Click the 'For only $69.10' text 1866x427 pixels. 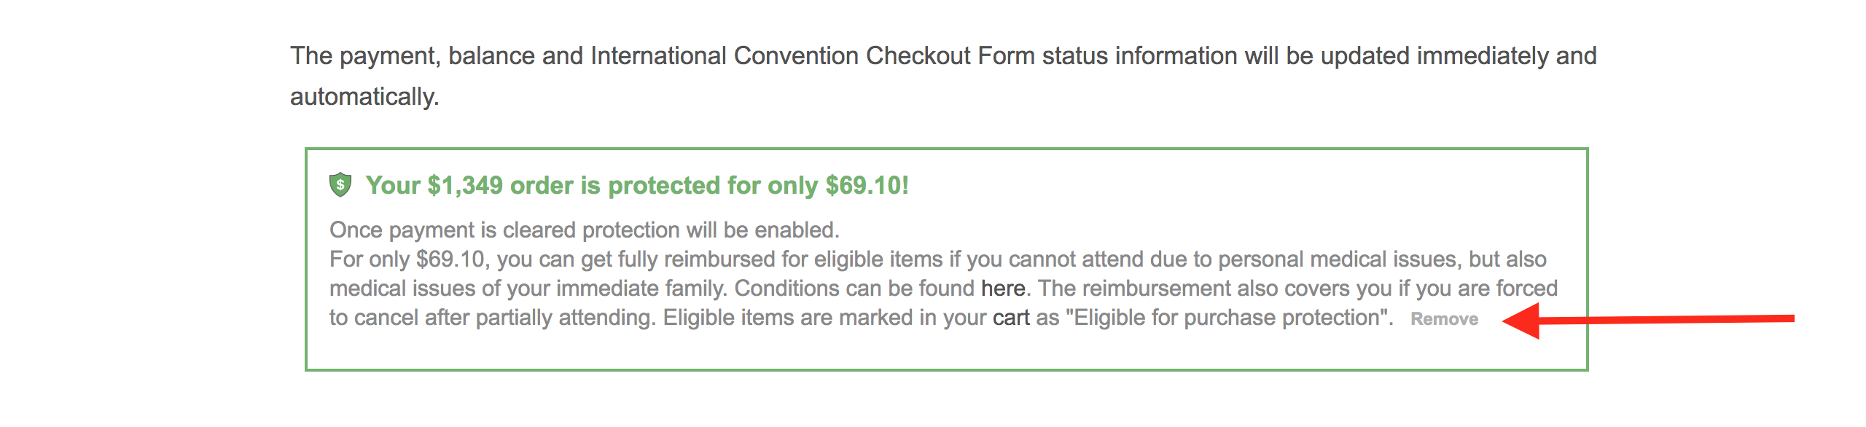click(407, 259)
